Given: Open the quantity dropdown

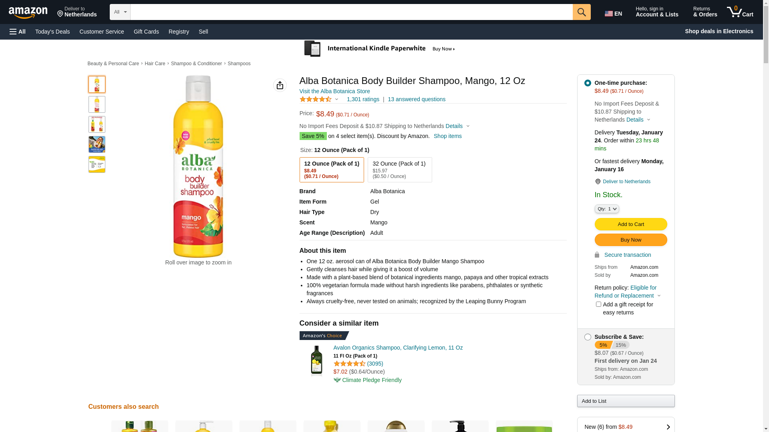Looking at the screenshot, I should (607, 209).
